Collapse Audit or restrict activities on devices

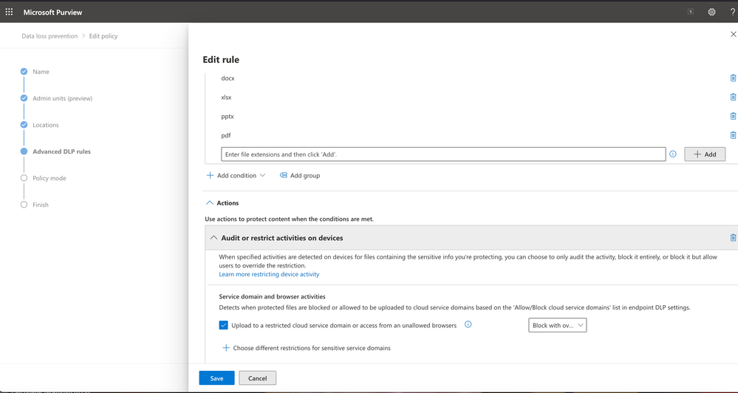[x=213, y=238]
